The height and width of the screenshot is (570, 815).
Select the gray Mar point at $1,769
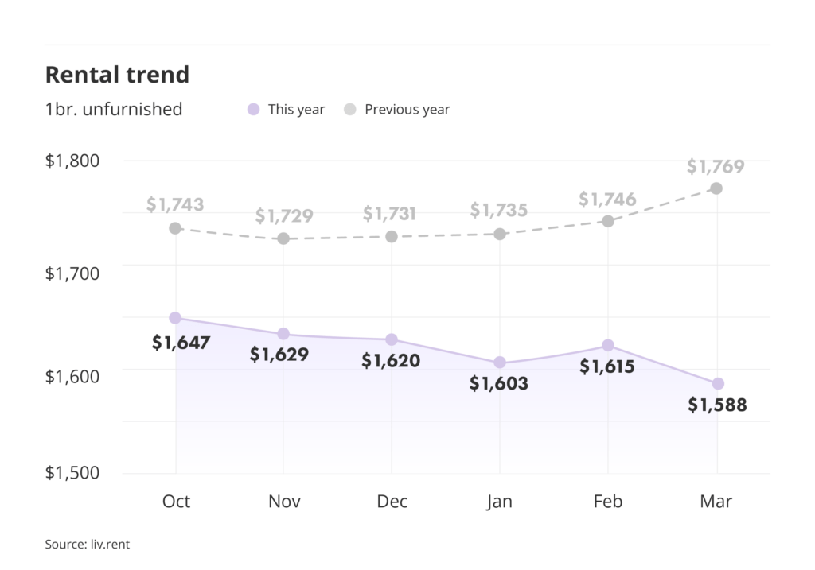[716, 188]
